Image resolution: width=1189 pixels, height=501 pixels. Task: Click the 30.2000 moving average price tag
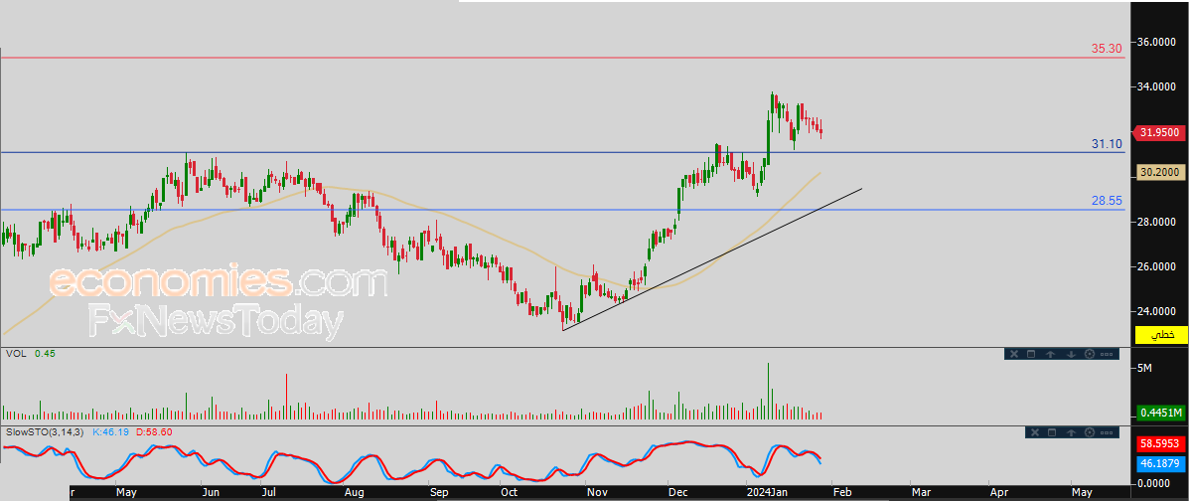[1160, 172]
